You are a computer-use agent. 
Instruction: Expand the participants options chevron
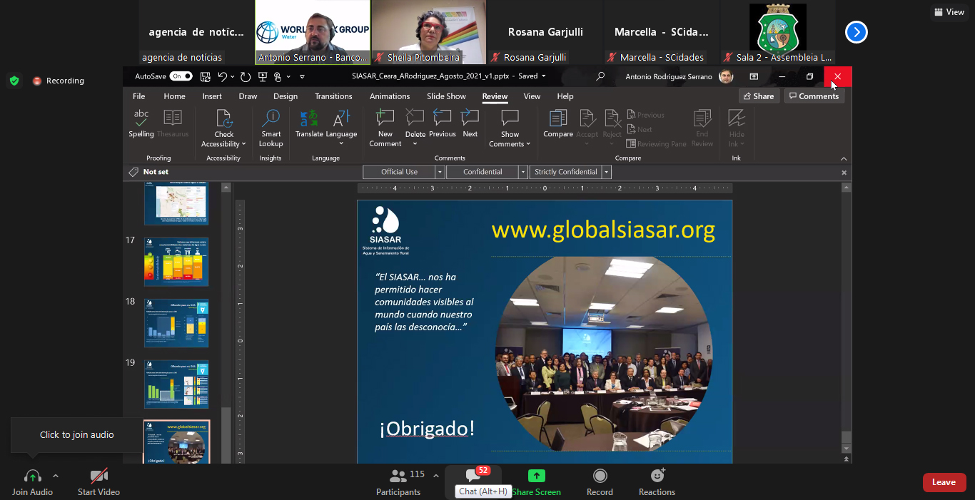click(436, 476)
